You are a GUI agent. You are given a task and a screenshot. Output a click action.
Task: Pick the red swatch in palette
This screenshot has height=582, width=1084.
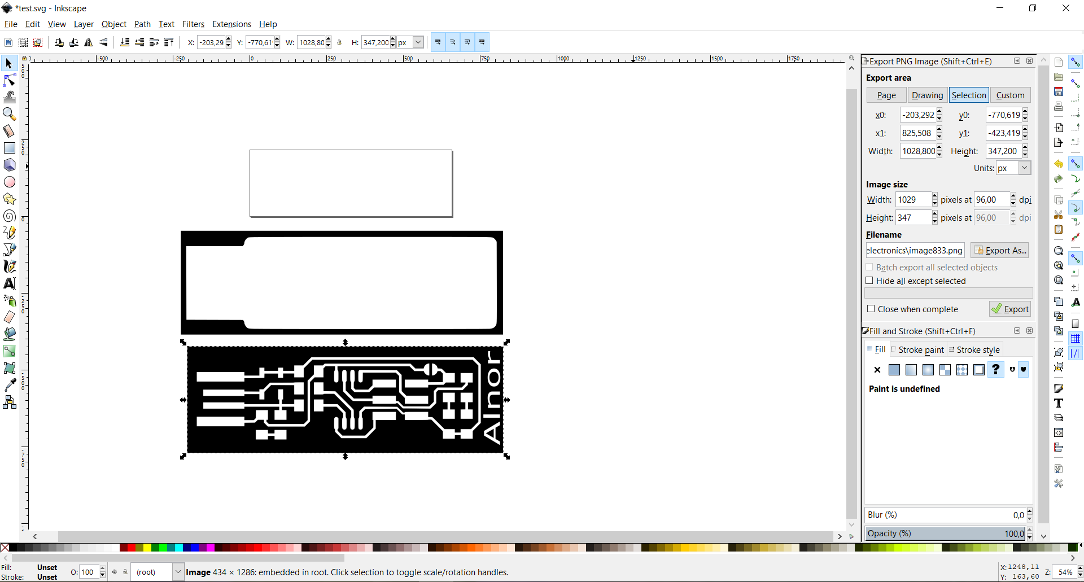131,548
